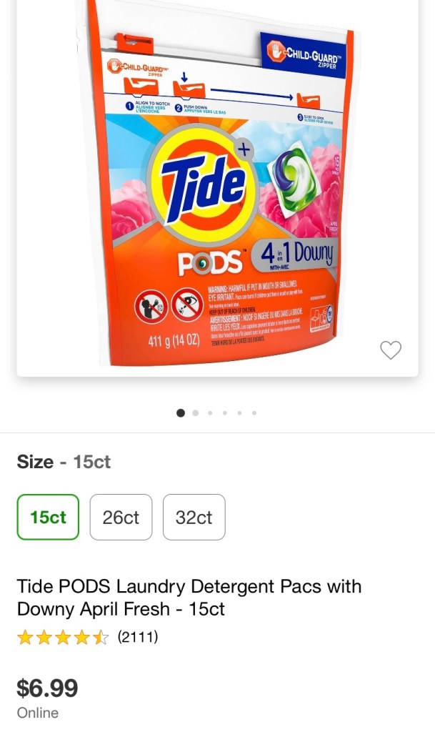Screen dimensions: 435x732
Task: Select the first active carousel dot
Action: coord(181,412)
